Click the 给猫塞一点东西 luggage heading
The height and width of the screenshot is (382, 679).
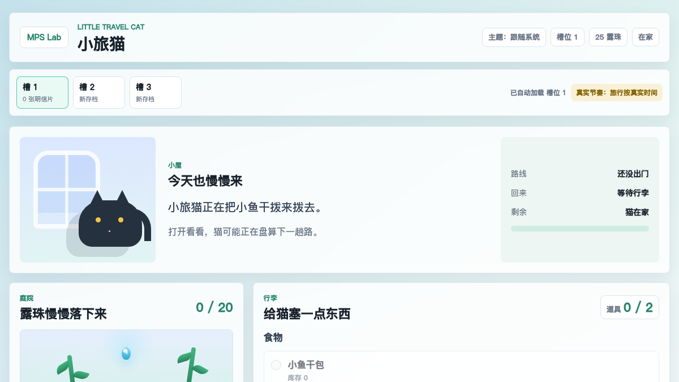307,314
